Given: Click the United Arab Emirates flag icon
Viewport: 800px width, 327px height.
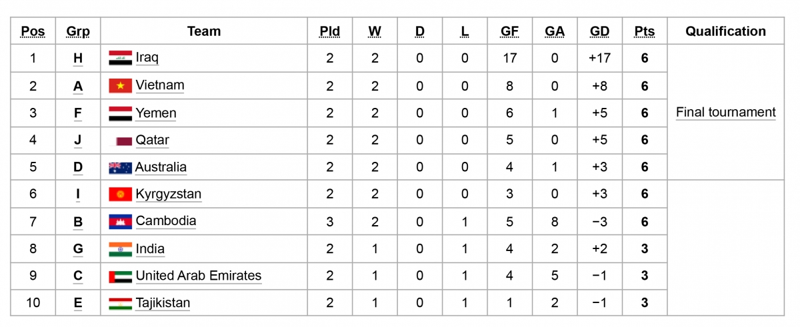Looking at the screenshot, I should pyautogui.click(x=121, y=276).
